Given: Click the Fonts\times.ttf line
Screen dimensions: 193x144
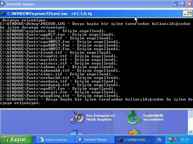Looking at the screenshot, I should (56, 74).
